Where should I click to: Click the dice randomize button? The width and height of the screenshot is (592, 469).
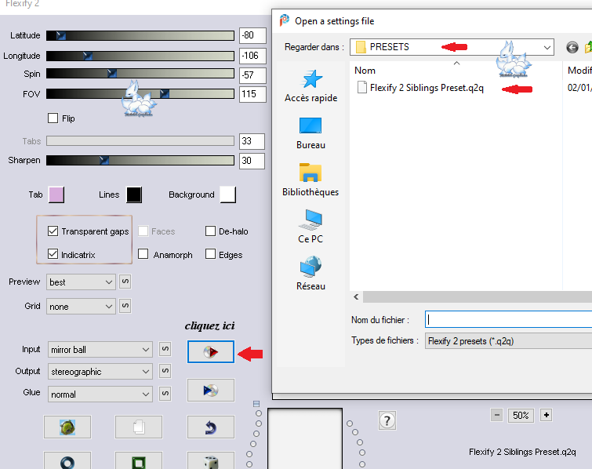coord(211,460)
